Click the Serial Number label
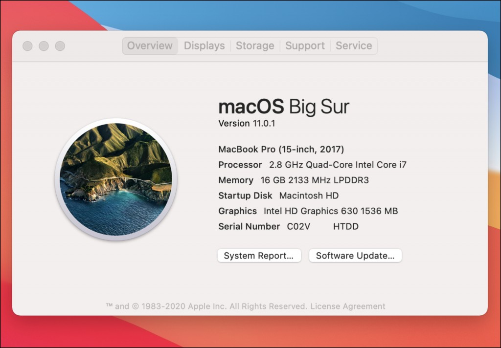The width and height of the screenshot is (501, 348). 249,227
